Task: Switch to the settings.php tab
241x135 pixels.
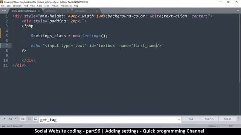Action: (80, 11)
